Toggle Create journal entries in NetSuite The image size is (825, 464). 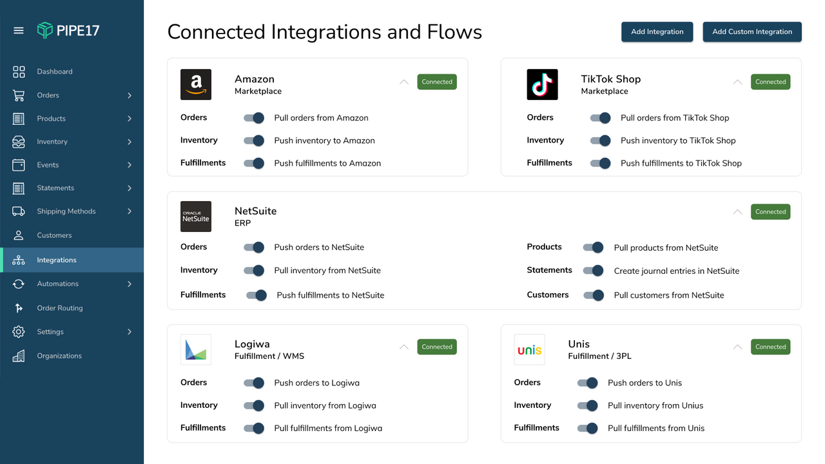594,271
